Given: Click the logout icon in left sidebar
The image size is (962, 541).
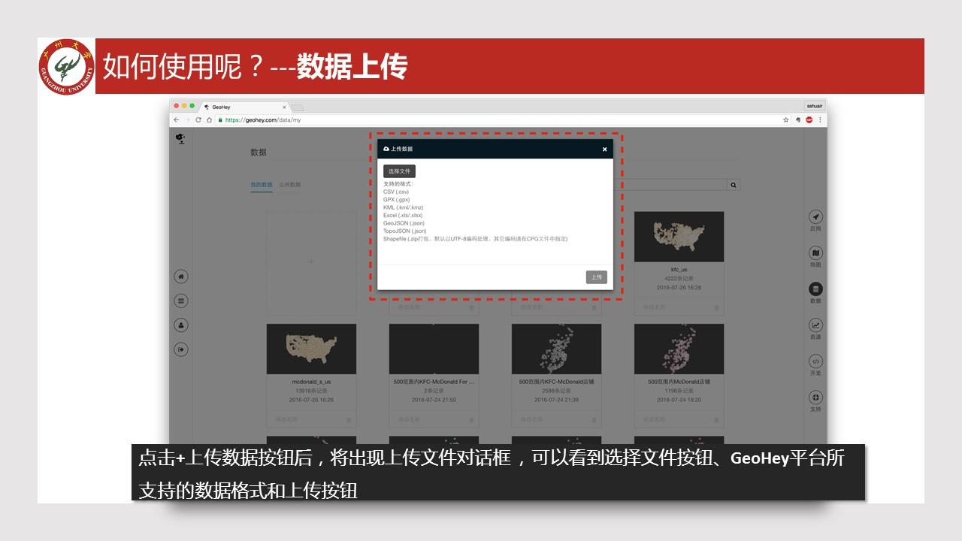Looking at the screenshot, I should [181, 349].
